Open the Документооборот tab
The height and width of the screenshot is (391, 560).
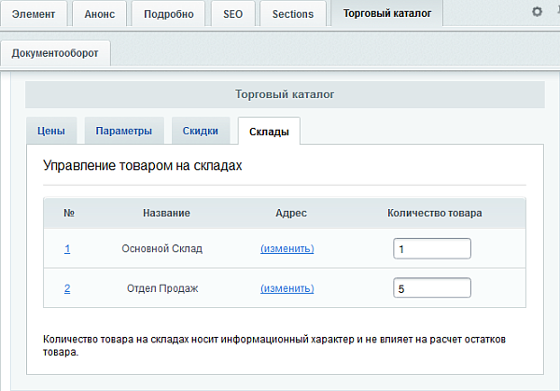coord(55,53)
